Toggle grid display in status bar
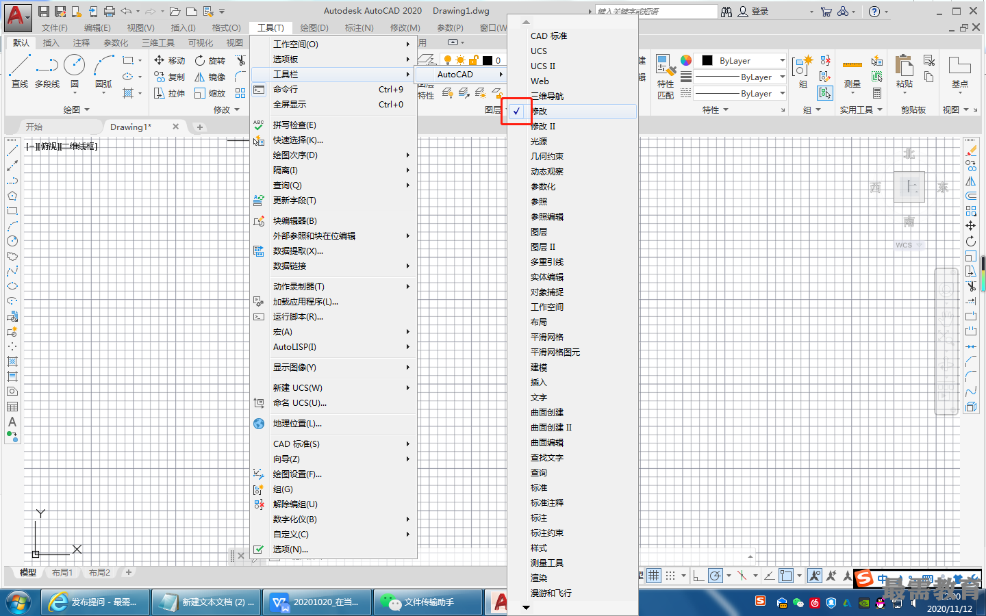The height and width of the screenshot is (616, 986). click(654, 576)
